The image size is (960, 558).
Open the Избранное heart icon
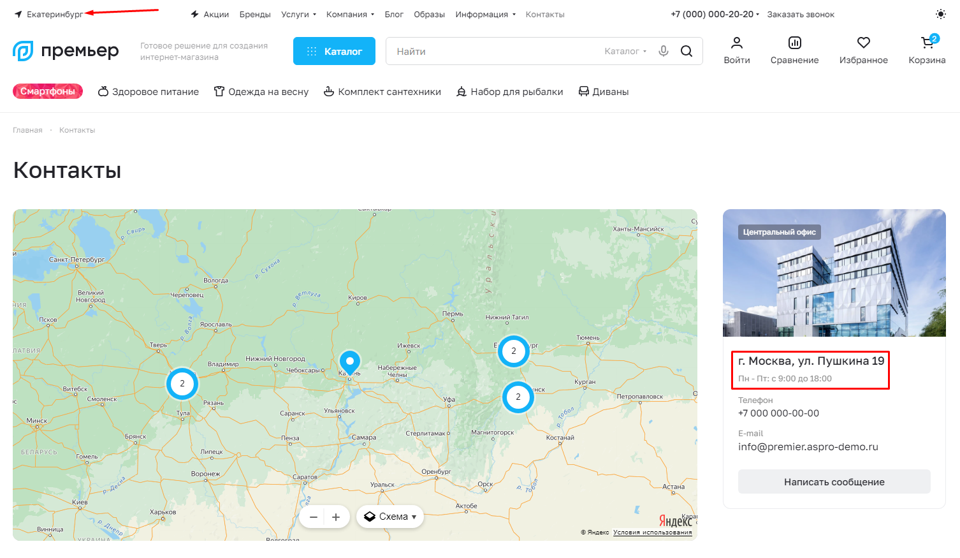[864, 43]
